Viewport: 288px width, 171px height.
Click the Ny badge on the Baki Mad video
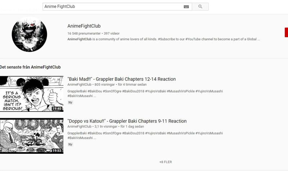pyautogui.click(x=70, y=102)
